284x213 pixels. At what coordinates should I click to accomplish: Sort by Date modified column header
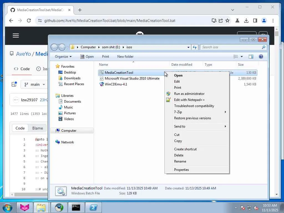(182, 65)
